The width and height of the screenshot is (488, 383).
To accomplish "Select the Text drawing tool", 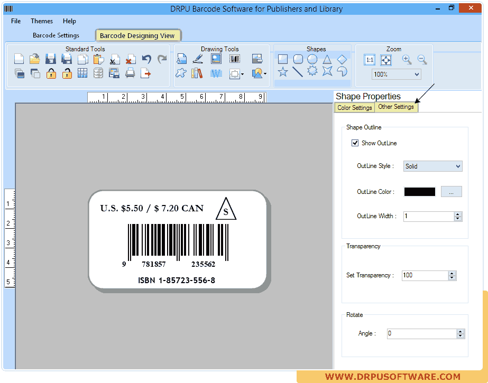I will pos(181,59).
